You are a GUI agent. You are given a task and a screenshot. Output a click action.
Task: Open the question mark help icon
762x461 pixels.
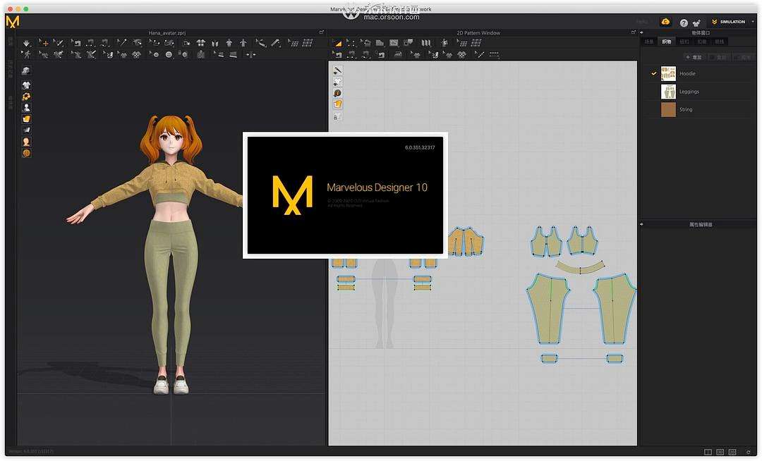(683, 23)
